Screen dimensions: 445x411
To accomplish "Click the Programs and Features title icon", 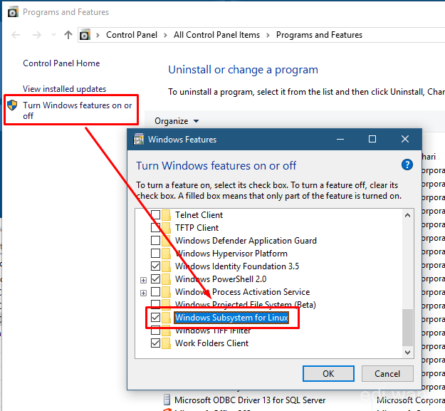I will tap(13, 12).
